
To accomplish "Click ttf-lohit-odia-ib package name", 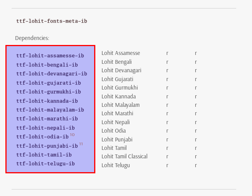I will click(x=42, y=137).
